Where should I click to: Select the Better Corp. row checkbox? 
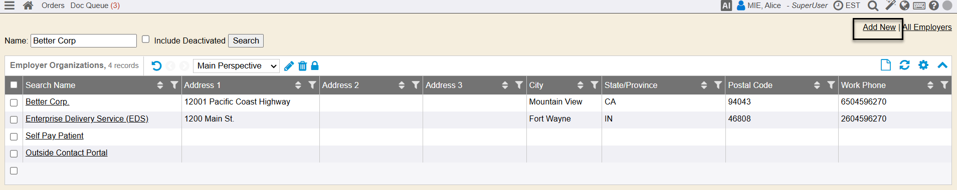click(x=14, y=102)
